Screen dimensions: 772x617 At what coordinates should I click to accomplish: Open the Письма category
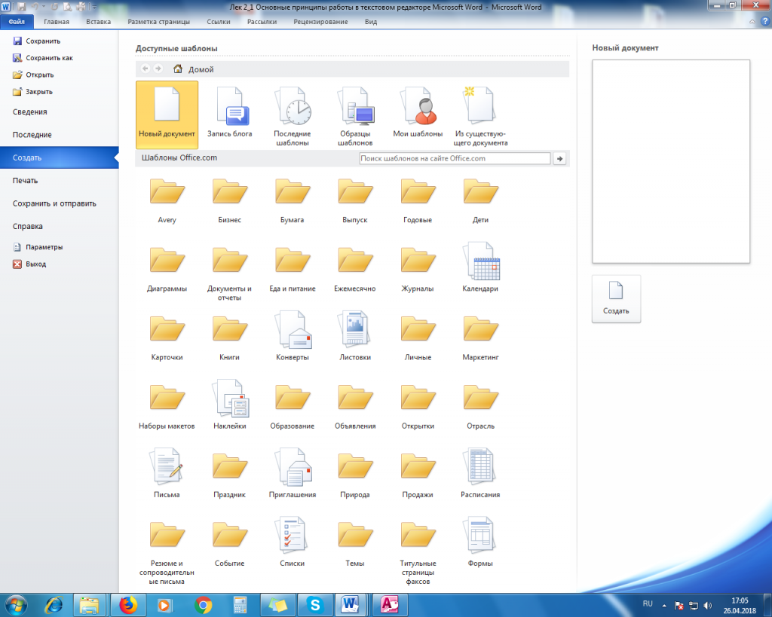pos(167,473)
